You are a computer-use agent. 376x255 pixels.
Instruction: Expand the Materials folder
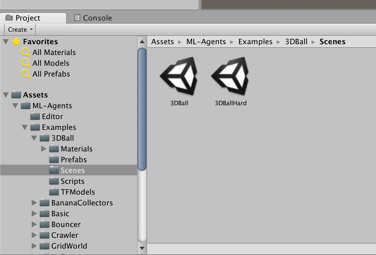(x=44, y=149)
